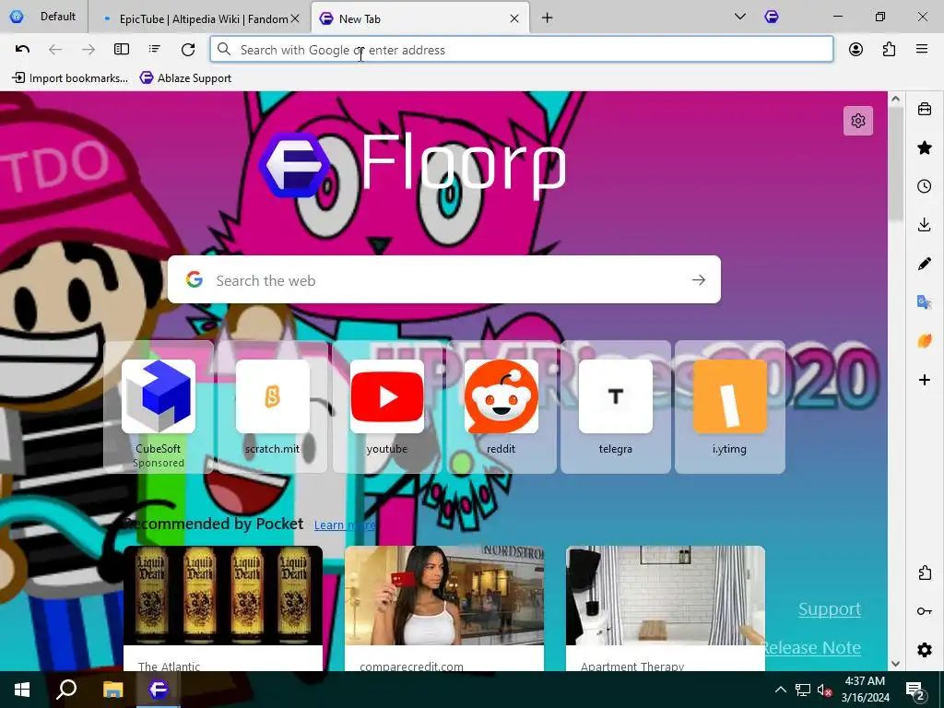
Task: Open the Support link
Action: click(x=830, y=608)
